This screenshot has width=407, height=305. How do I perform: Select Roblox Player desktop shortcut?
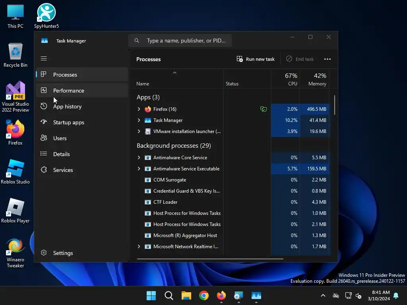16,210
